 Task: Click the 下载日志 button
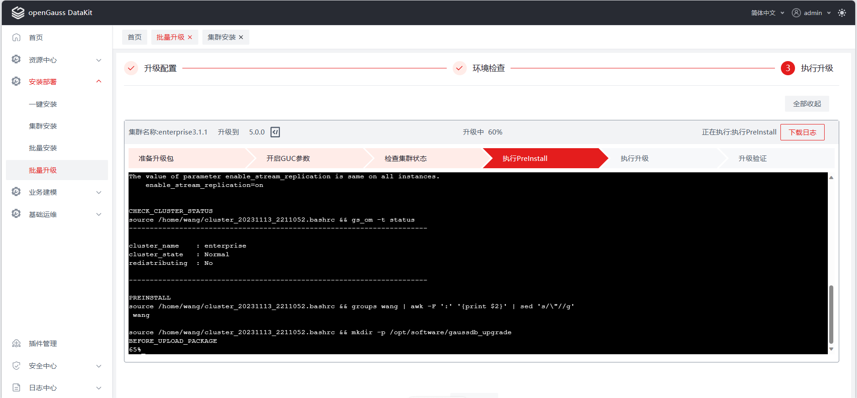click(802, 132)
